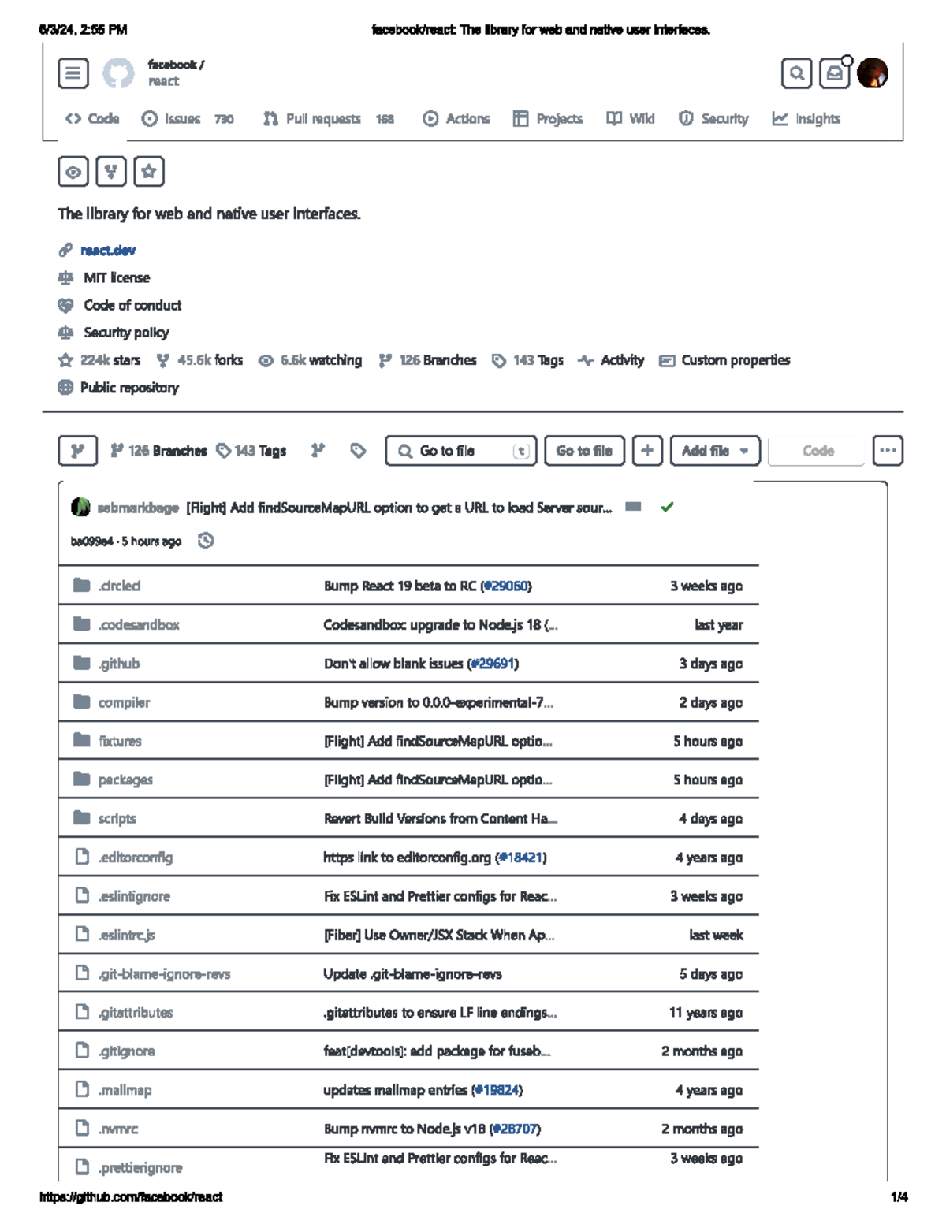View Code of conduct
This screenshot has width=946, height=1224.
click(x=132, y=305)
